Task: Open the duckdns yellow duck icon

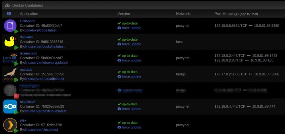Action: click(10, 41)
